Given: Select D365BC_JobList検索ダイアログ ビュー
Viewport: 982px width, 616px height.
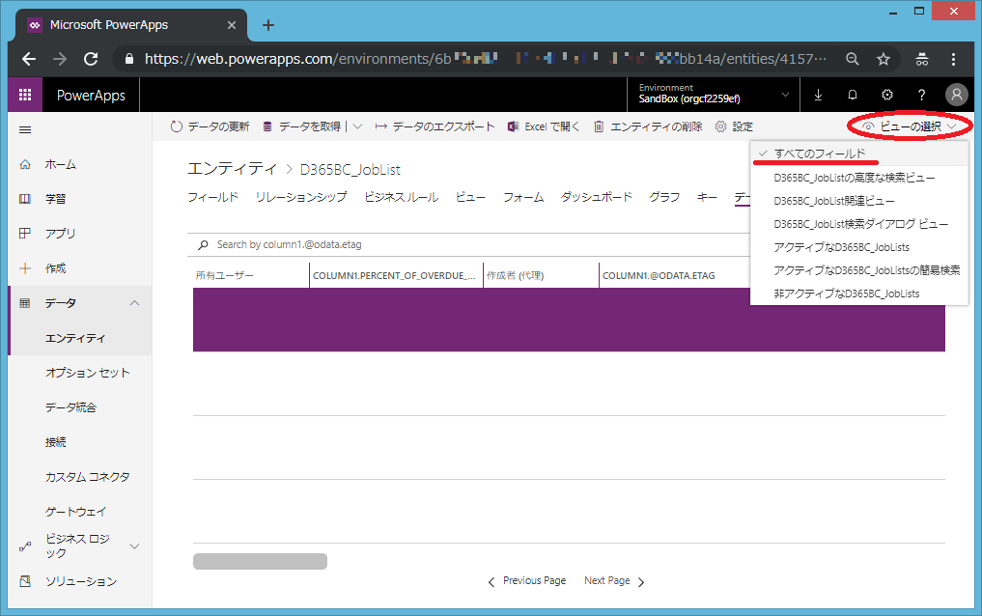Looking at the screenshot, I should [x=859, y=224].
